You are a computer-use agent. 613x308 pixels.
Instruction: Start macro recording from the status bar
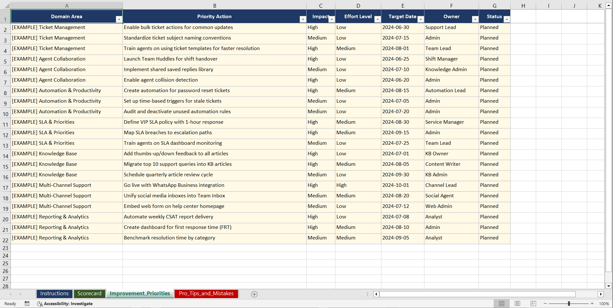(x=27, y=304)
